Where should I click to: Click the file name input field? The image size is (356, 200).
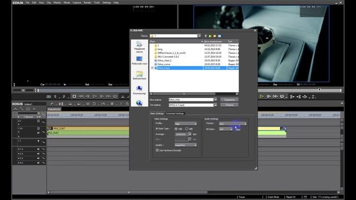point(191,99)
